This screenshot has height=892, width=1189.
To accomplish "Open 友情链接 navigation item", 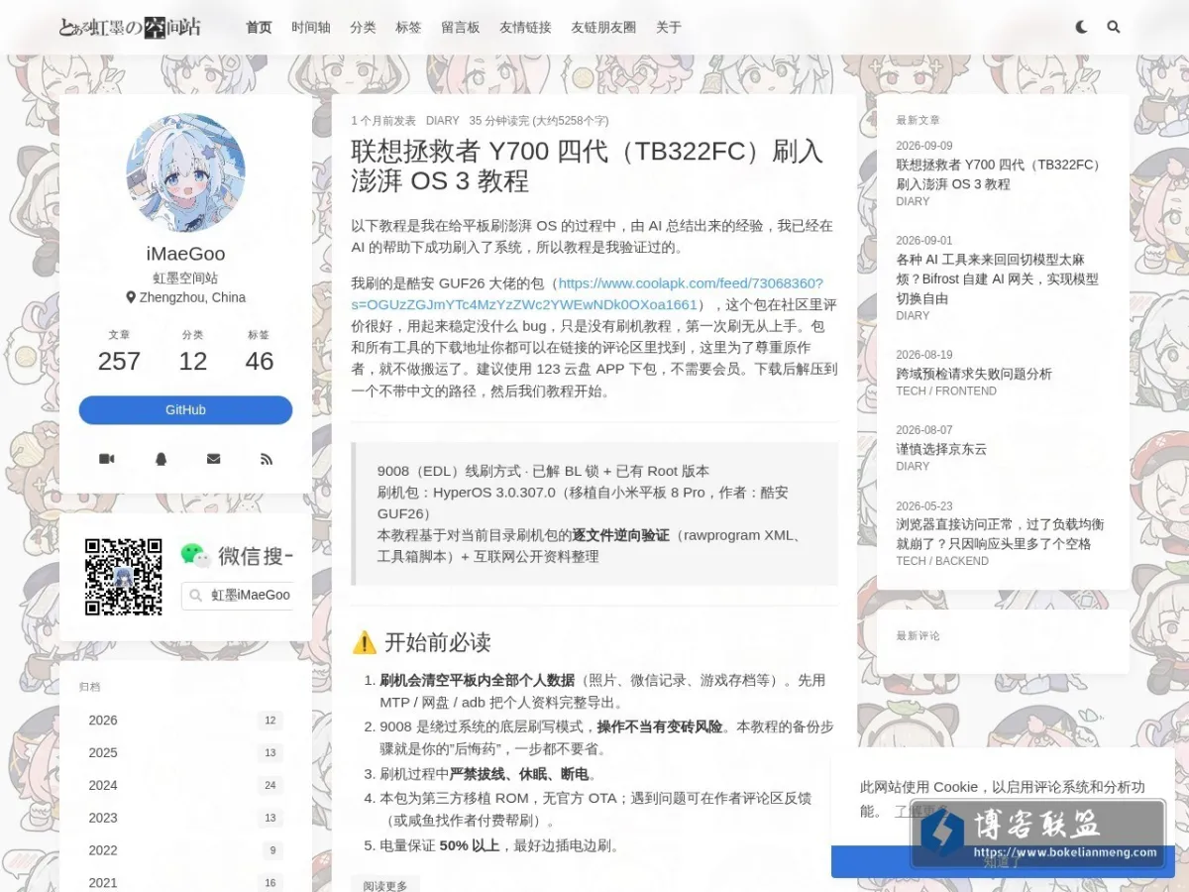I will pyautogui.click(x=525, y=28).
